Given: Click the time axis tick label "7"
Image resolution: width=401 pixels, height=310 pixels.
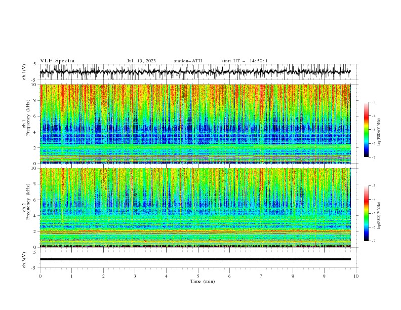Looking at the screenshot, I should click(x=261, y=276).
